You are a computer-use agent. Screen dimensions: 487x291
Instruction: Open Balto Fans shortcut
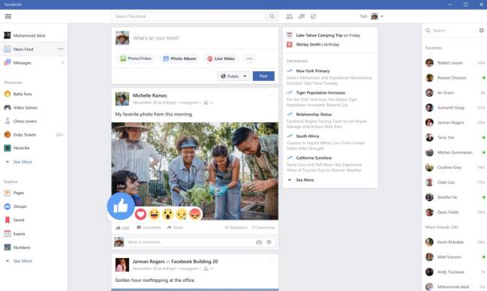coord(18,94)
